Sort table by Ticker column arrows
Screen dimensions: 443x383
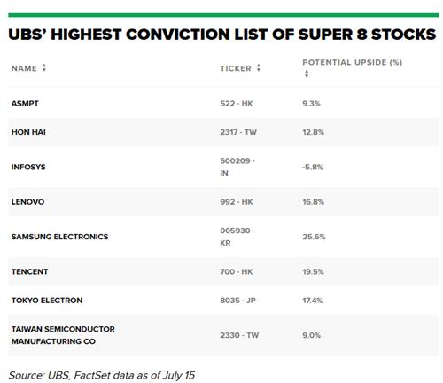(x=259, y=68)
